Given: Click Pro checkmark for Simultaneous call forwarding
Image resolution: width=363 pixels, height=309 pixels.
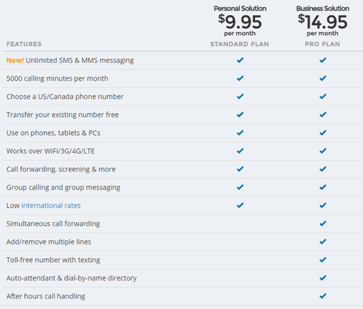Looking at the screenshot, I should point(322,223).
